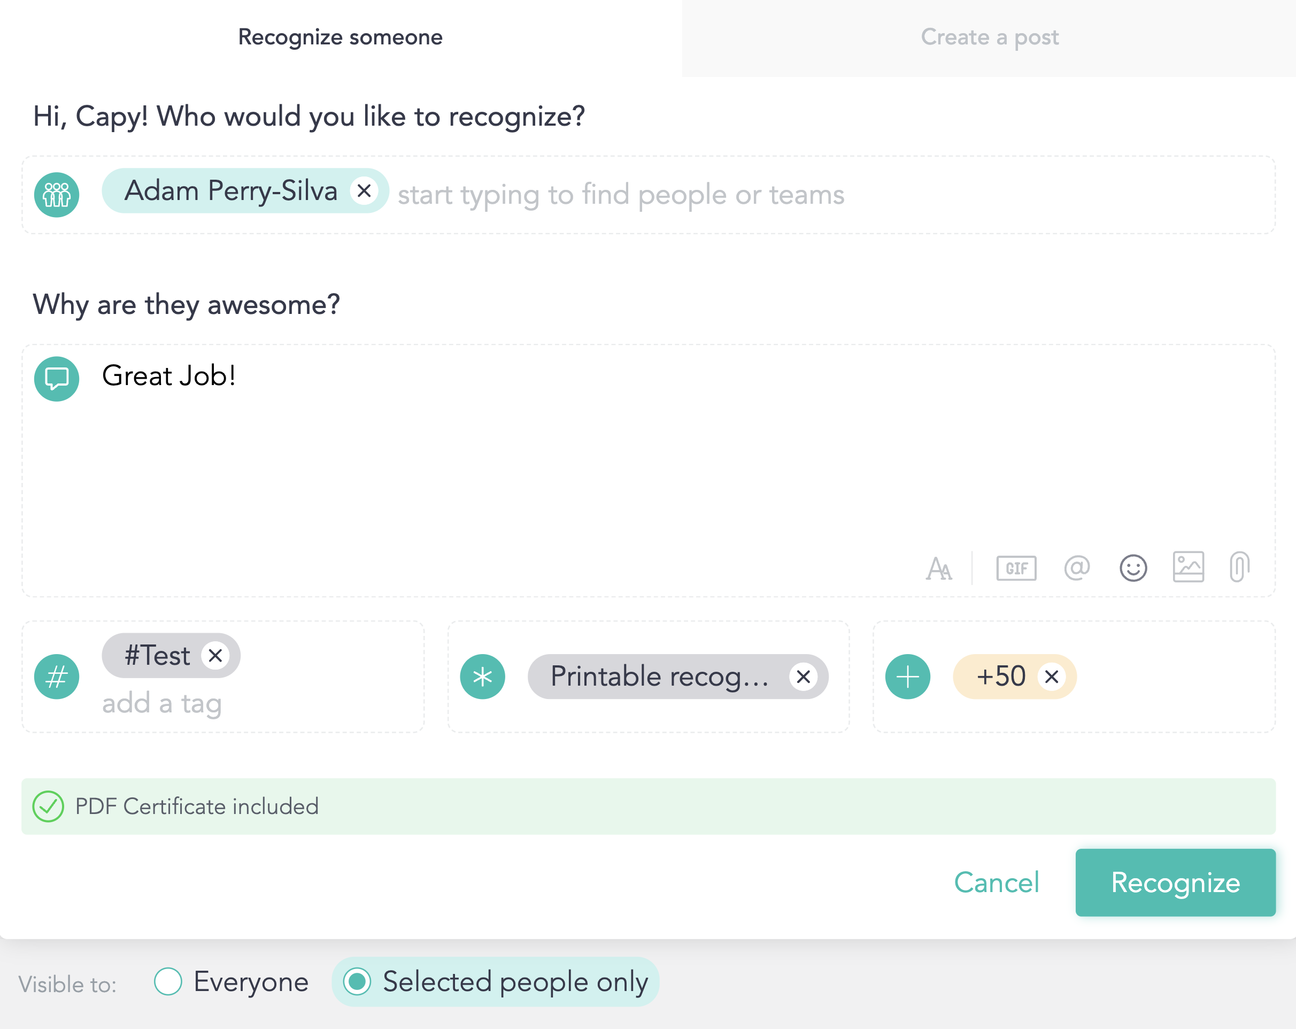Click the @ mention icon
Viewport: 1296px width, 1029px height.
click(x=1077, y=568)
